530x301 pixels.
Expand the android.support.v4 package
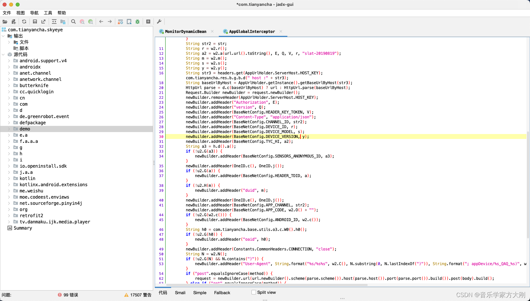click(x=9, y=61)
